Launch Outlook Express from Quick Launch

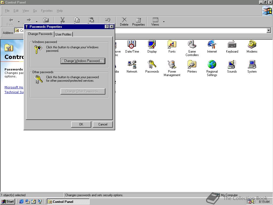coord(27,202)
